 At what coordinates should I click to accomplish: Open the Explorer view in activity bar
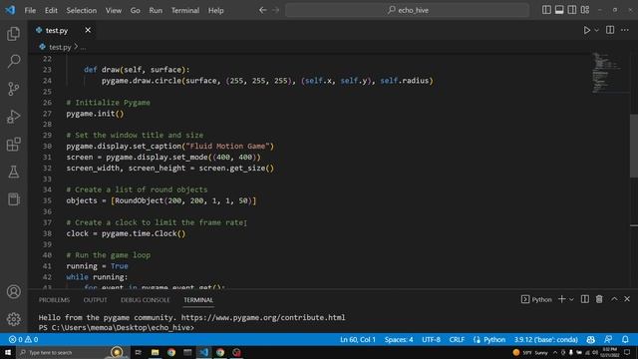[13, 34]
